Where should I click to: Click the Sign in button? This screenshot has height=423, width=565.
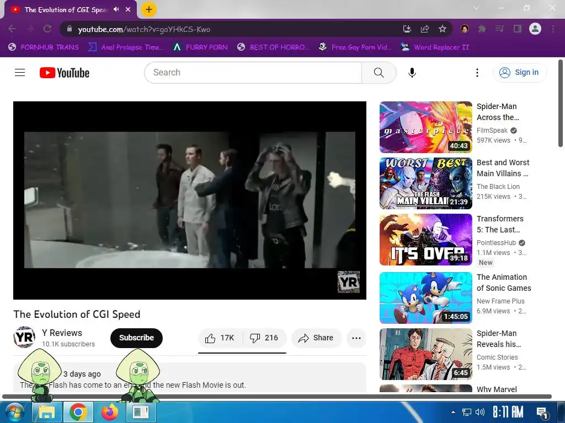pos(519,73)
